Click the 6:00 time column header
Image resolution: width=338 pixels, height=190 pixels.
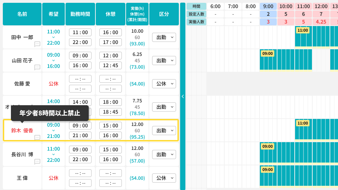point(215,6)
